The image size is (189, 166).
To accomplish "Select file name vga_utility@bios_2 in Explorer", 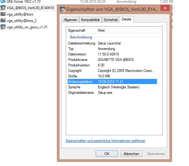I will (x=22, y=21).
